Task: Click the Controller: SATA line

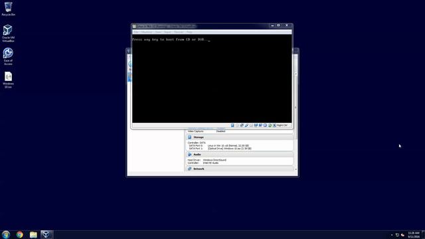Action: (x=197, y=143)
